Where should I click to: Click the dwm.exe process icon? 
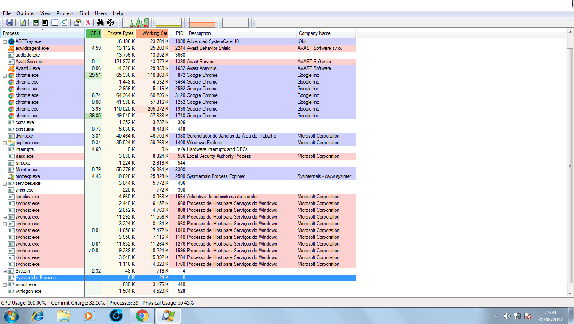tap(11, 136)
